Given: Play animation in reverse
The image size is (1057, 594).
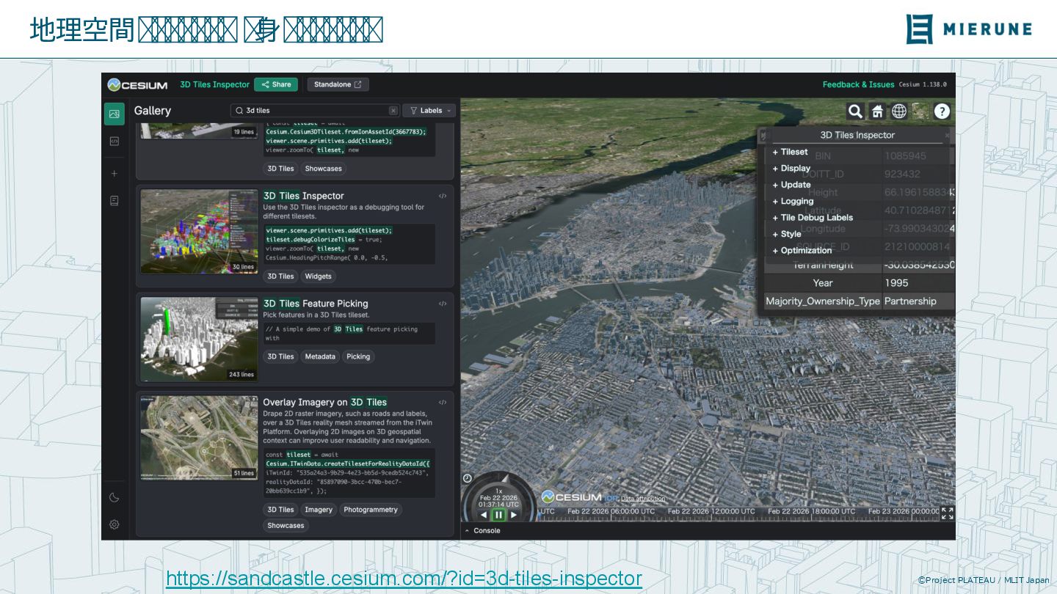Looking at the screenshot, I should [x=484, y=515].
